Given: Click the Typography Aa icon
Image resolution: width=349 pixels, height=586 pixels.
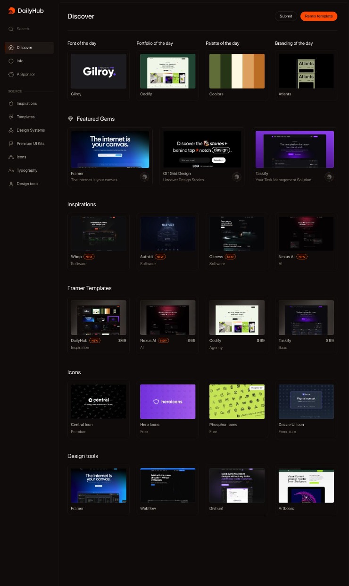Looking at the screenshot, I should click(x=11, y=170).
